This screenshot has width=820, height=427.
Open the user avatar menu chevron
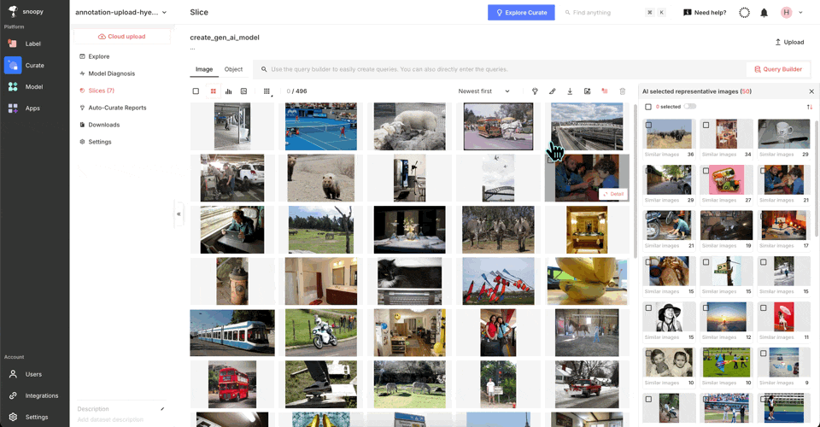[800, 13]
